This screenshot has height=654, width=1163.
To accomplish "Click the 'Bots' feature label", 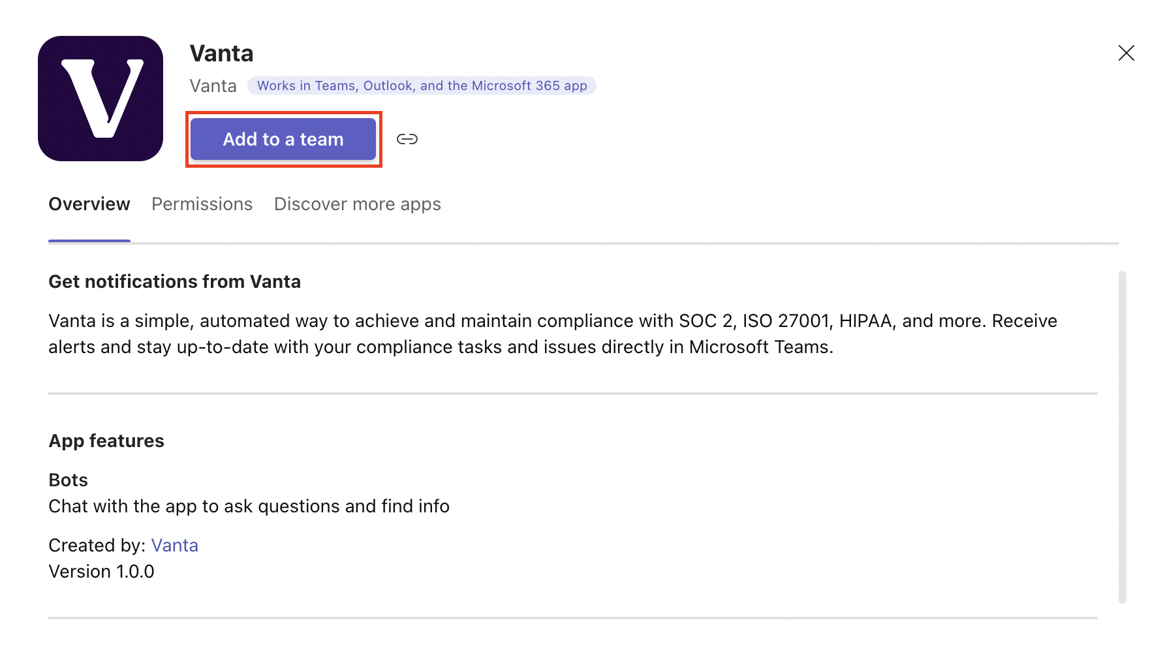I will pyautogui.click(x=69, y=480).
